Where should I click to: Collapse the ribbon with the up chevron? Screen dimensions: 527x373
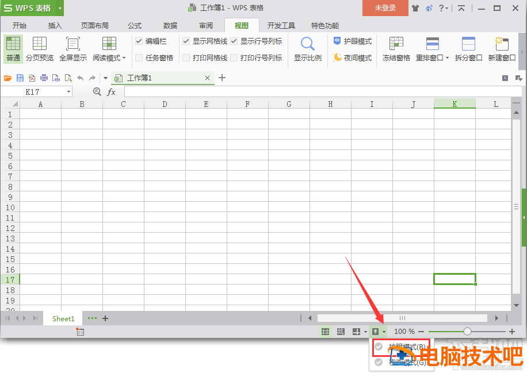pyautogui.click(x=461, y=8)
